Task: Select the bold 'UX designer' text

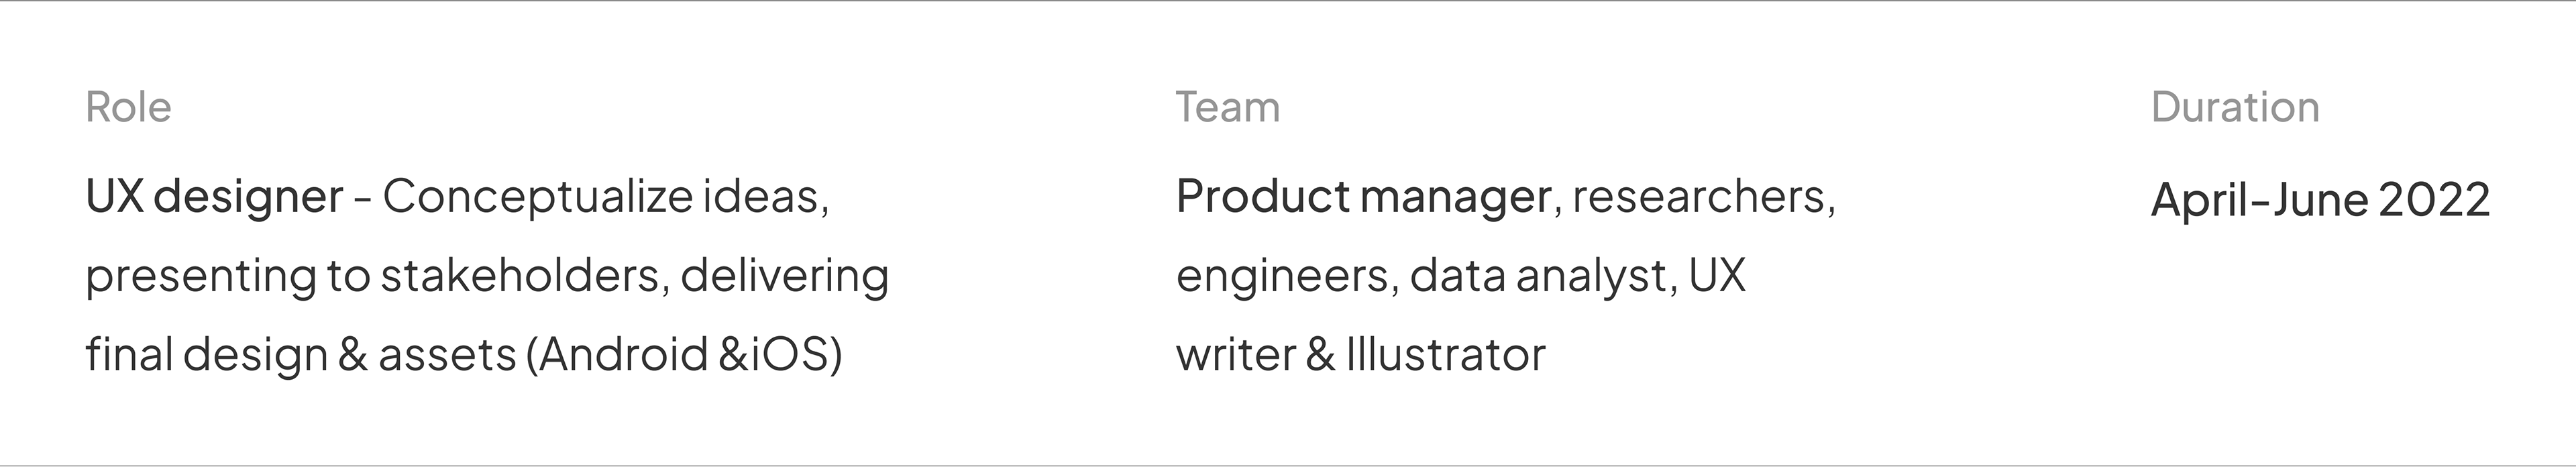Action: [x=215, y=197]
